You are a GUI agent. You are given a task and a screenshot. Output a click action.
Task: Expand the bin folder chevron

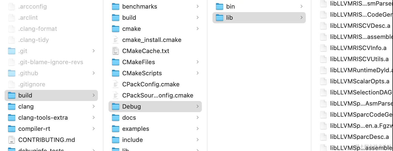pos(301,7)
